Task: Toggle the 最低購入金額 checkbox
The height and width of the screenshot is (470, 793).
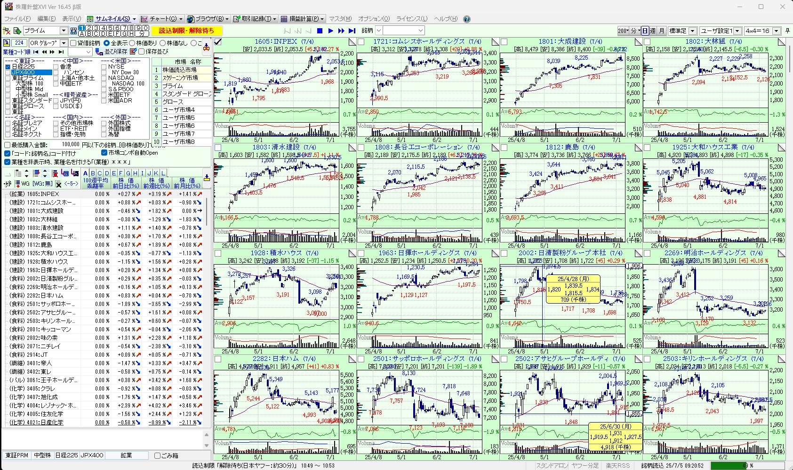Action: [7, 145]
